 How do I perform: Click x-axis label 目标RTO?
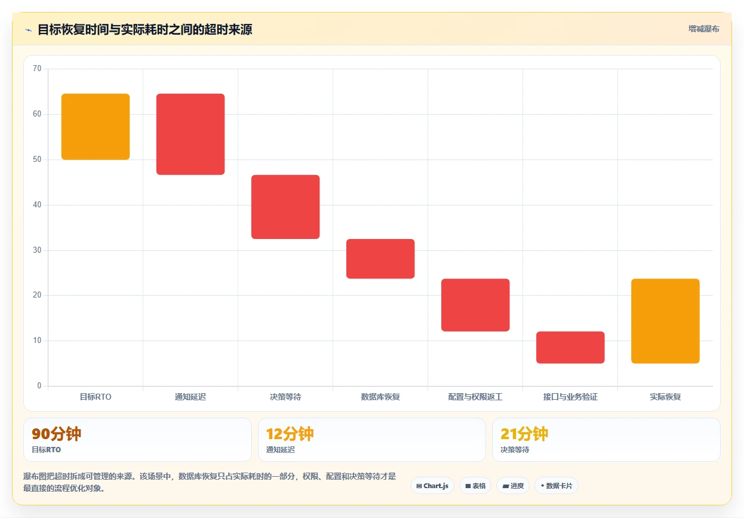point(96,397)
